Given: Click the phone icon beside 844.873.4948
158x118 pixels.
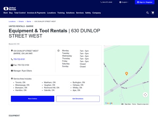Looking at the screenshot, I should (101, 2).
